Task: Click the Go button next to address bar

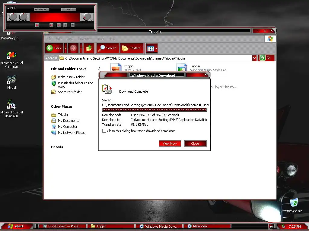Action: click(266, 58)
